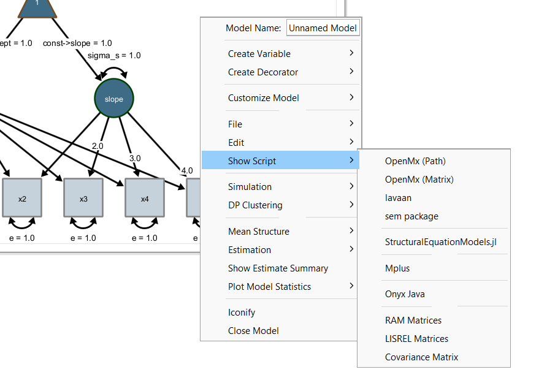The image size is (547, 383).
Task: Click the Model Name text field
Action: pos(323,28)
